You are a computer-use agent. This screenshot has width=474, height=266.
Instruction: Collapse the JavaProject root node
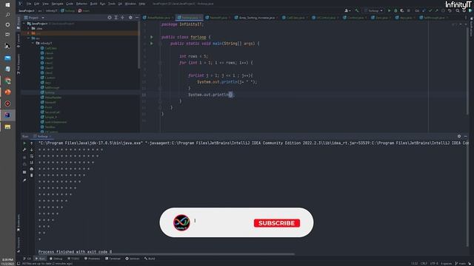(24, 23)
